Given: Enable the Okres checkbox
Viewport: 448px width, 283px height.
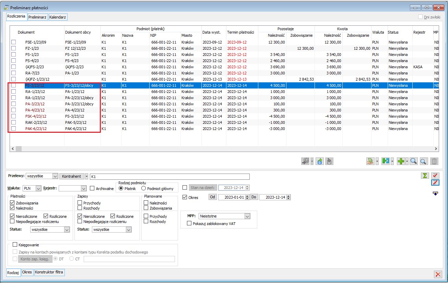Looking at the screenshot, I should pyautogui.click(x=185, y=197).
